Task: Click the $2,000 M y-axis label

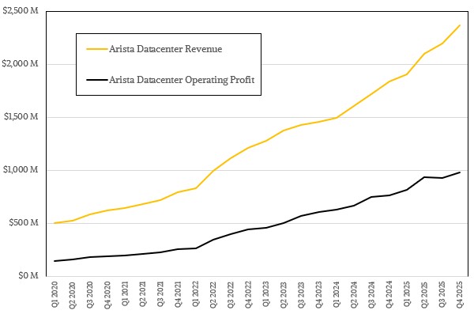Action: point(24,64)
